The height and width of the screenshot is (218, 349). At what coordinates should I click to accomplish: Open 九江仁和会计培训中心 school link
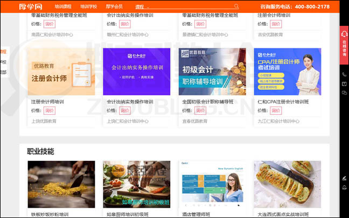coord(278,121)
